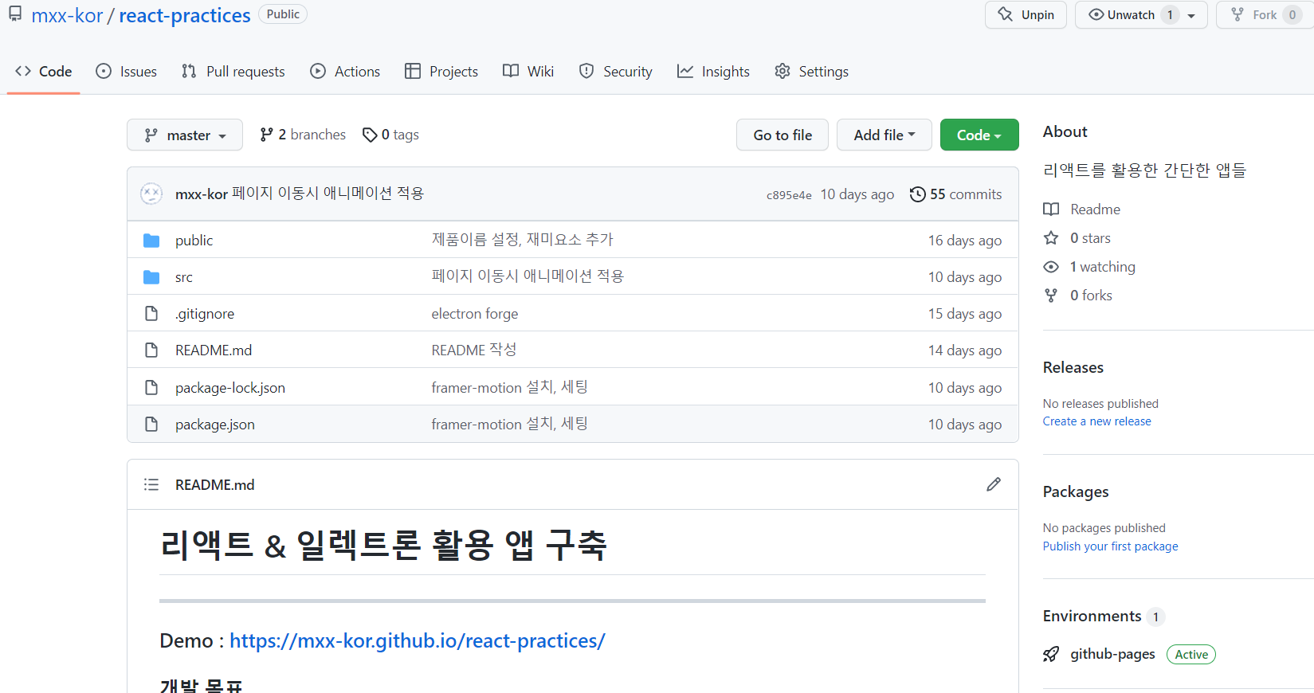
Task: Open the Add file dropdown
Action: pos(884,135)
